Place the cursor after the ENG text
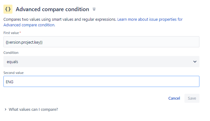 (x=13, y=82)
